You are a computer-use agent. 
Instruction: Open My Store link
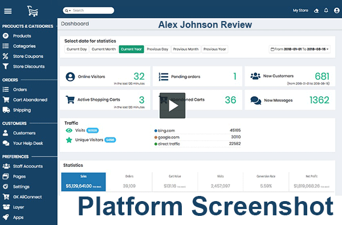pyautogui.click(x=300, y=10)
